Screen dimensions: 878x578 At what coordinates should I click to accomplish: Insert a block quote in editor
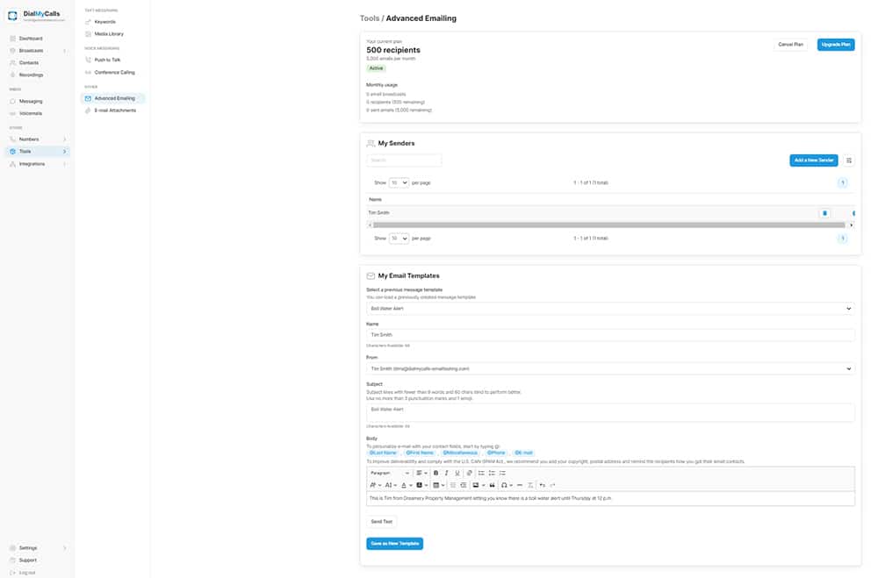coord(492,485)
